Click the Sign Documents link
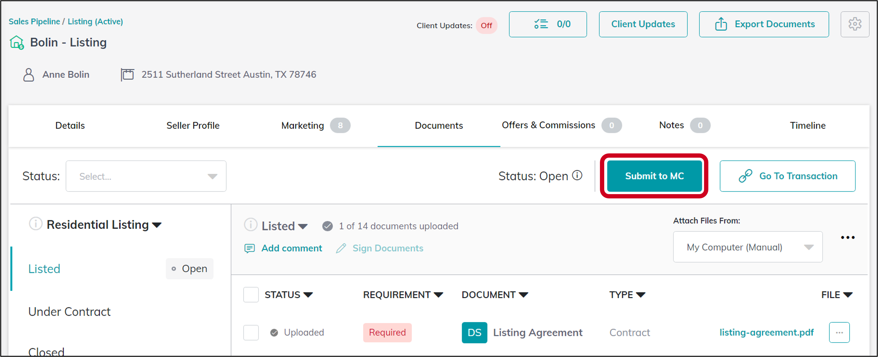Viewport: 878px width, 357px height. click(388, 248)
